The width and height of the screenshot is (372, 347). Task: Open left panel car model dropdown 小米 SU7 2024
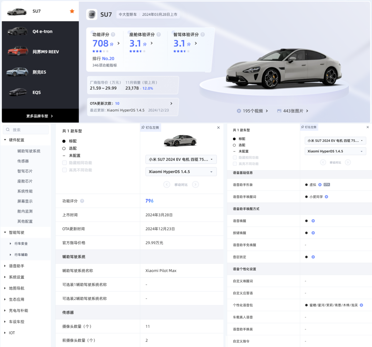tap(181, 159)
